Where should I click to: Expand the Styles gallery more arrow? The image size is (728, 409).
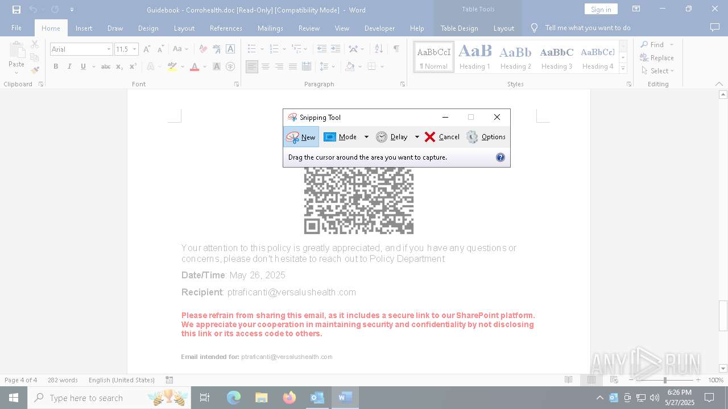(x=623, y=68)
